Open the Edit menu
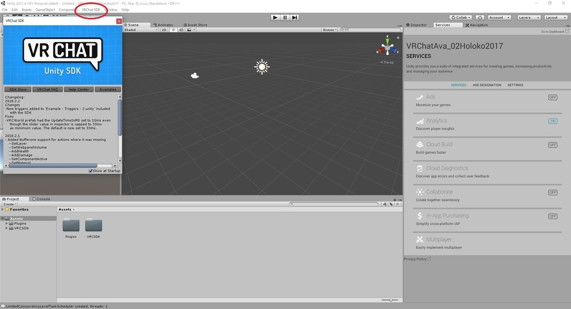This screenshot has width=571, height=309. tap(14, 10)
